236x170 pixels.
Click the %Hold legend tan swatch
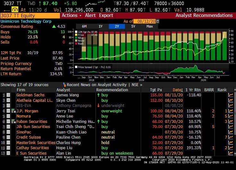tap(76, 41)
